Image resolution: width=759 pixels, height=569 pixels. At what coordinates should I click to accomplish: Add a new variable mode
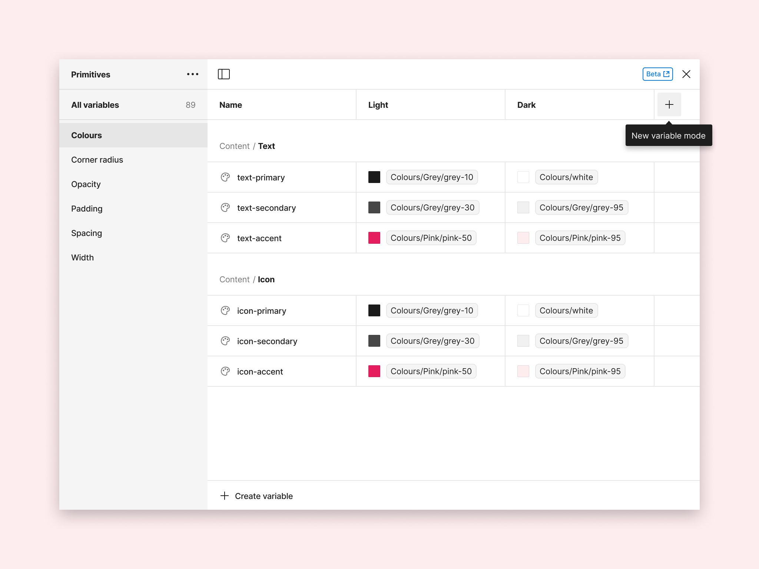tap(669, 104)
